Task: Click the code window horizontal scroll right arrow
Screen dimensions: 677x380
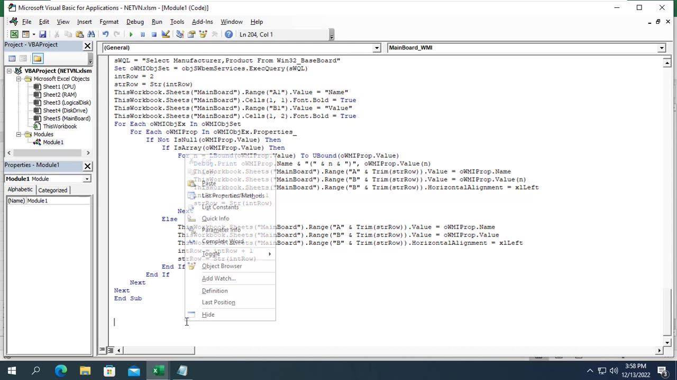Action: pos(660,350)
